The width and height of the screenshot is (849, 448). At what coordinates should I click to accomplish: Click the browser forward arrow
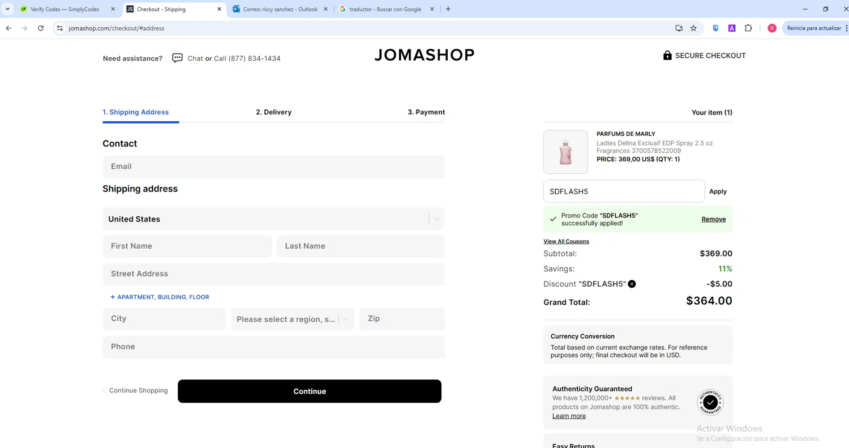click(24, 28)
